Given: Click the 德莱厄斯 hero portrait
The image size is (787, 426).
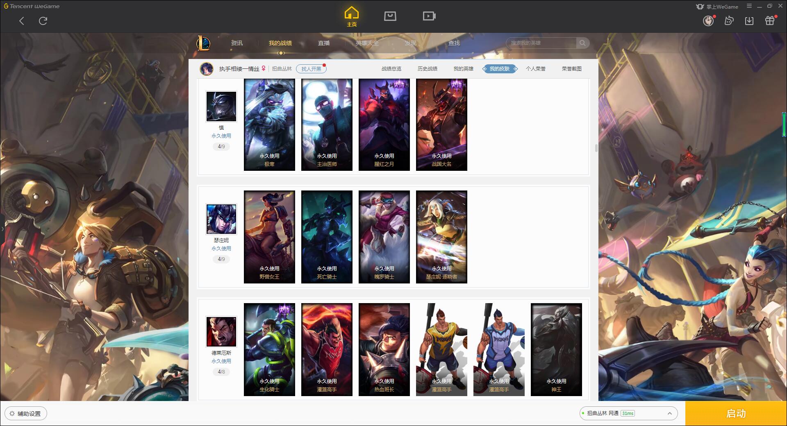Looking at the screenshot, I should [x=221, y=332].
